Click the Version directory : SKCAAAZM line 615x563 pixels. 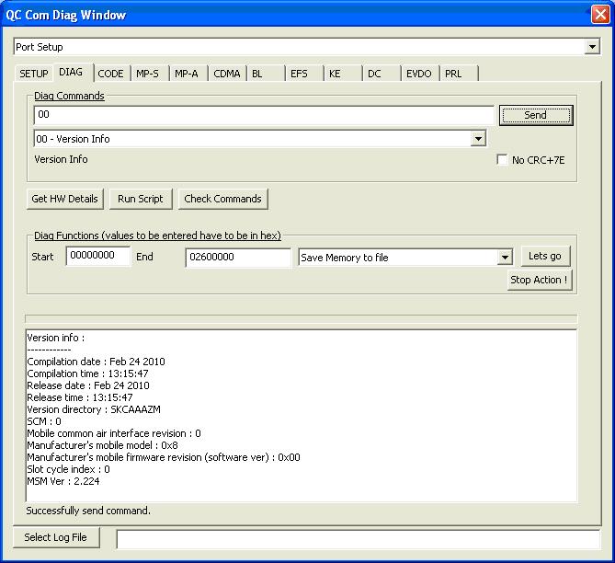pos(94,409)
